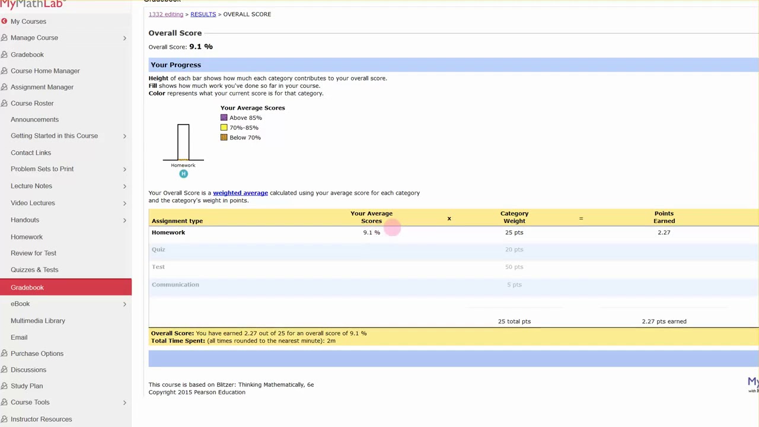The image size is (759, 427).
Task: Click the MyMathLab logo
Action: 32,4
